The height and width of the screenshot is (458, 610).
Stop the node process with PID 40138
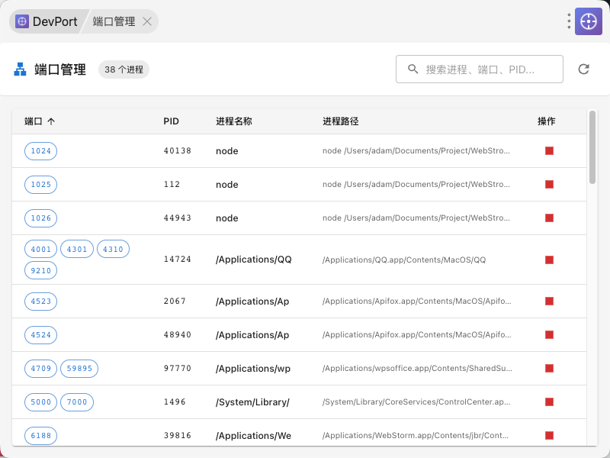coord(549,151)
